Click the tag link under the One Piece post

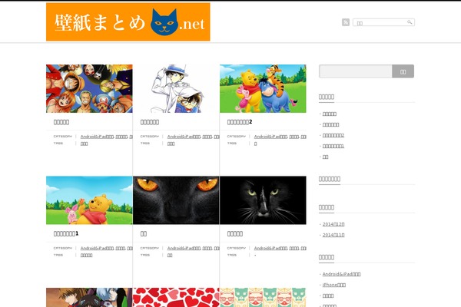coord(84,144)
